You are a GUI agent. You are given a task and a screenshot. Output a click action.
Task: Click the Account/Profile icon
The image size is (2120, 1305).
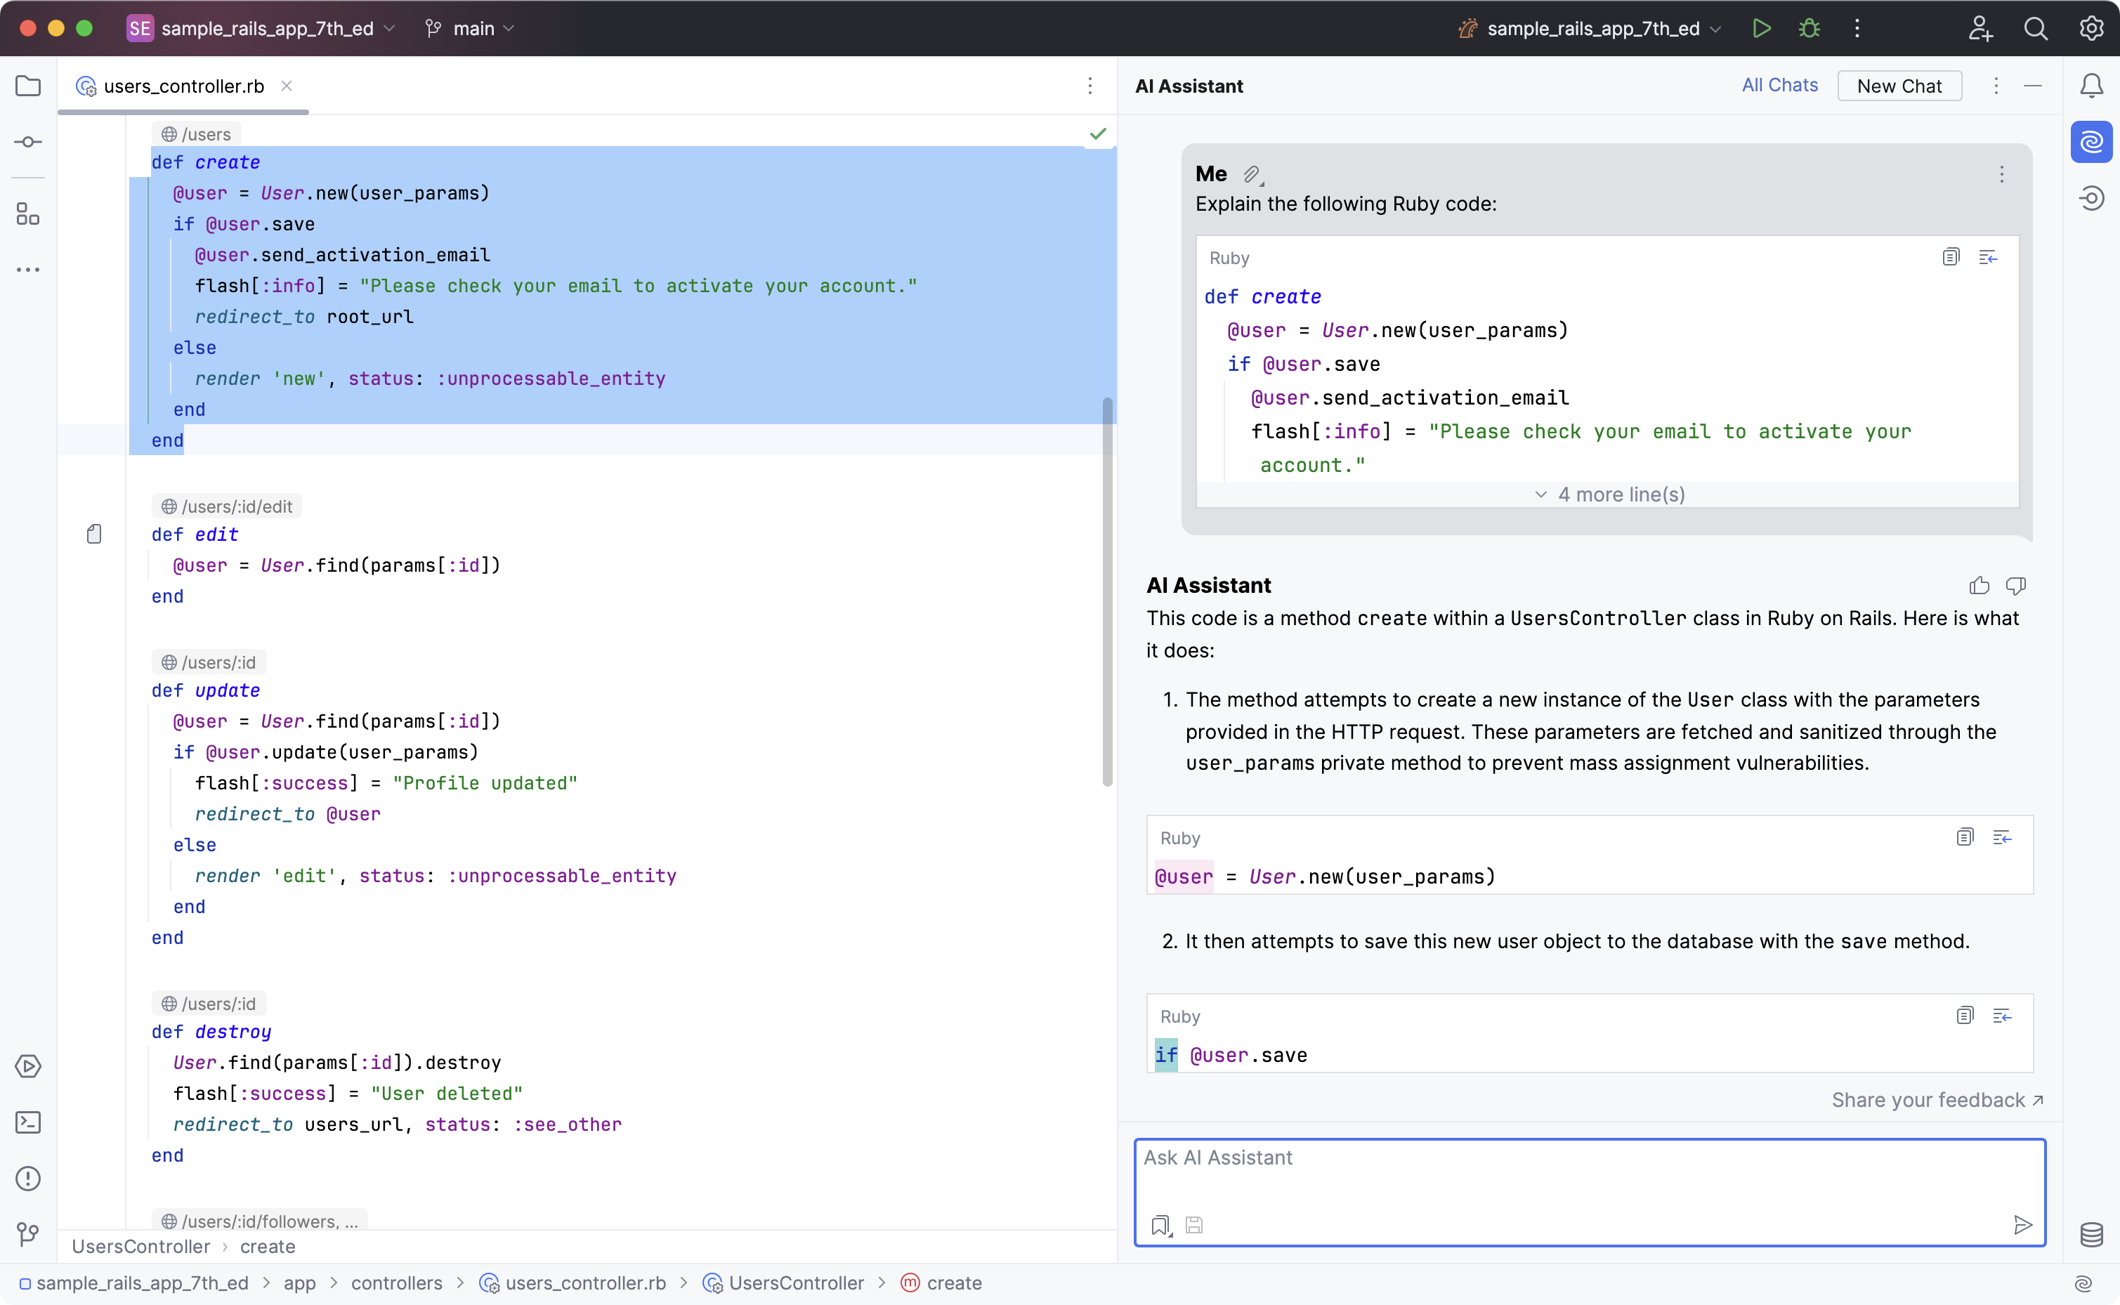point(1981,27)
